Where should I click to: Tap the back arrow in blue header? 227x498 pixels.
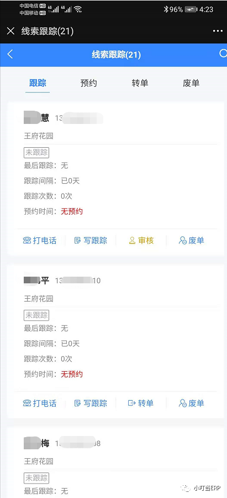(x=10, y=54)
